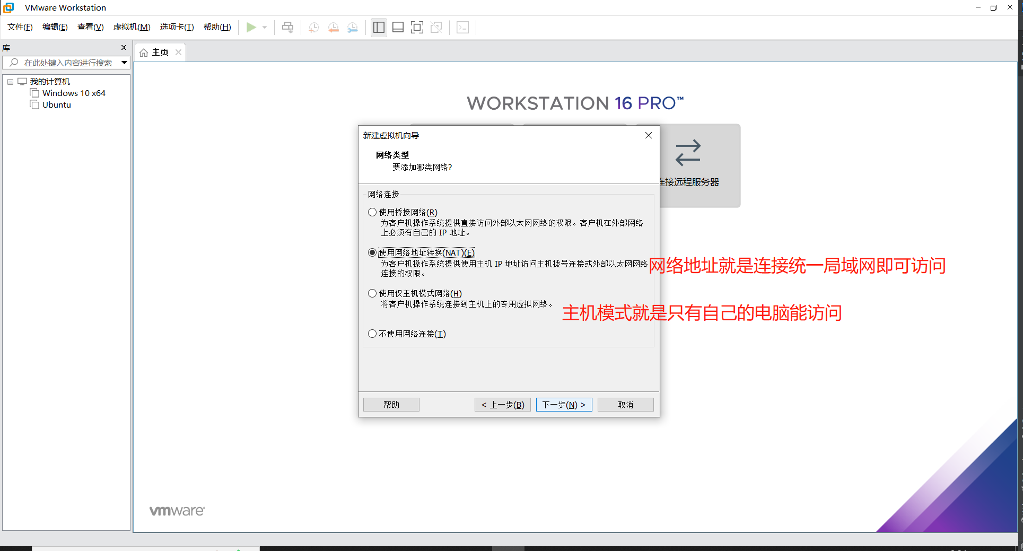
Task: Click the connect to remote server arrows icon
Action: tap(688, 153)
